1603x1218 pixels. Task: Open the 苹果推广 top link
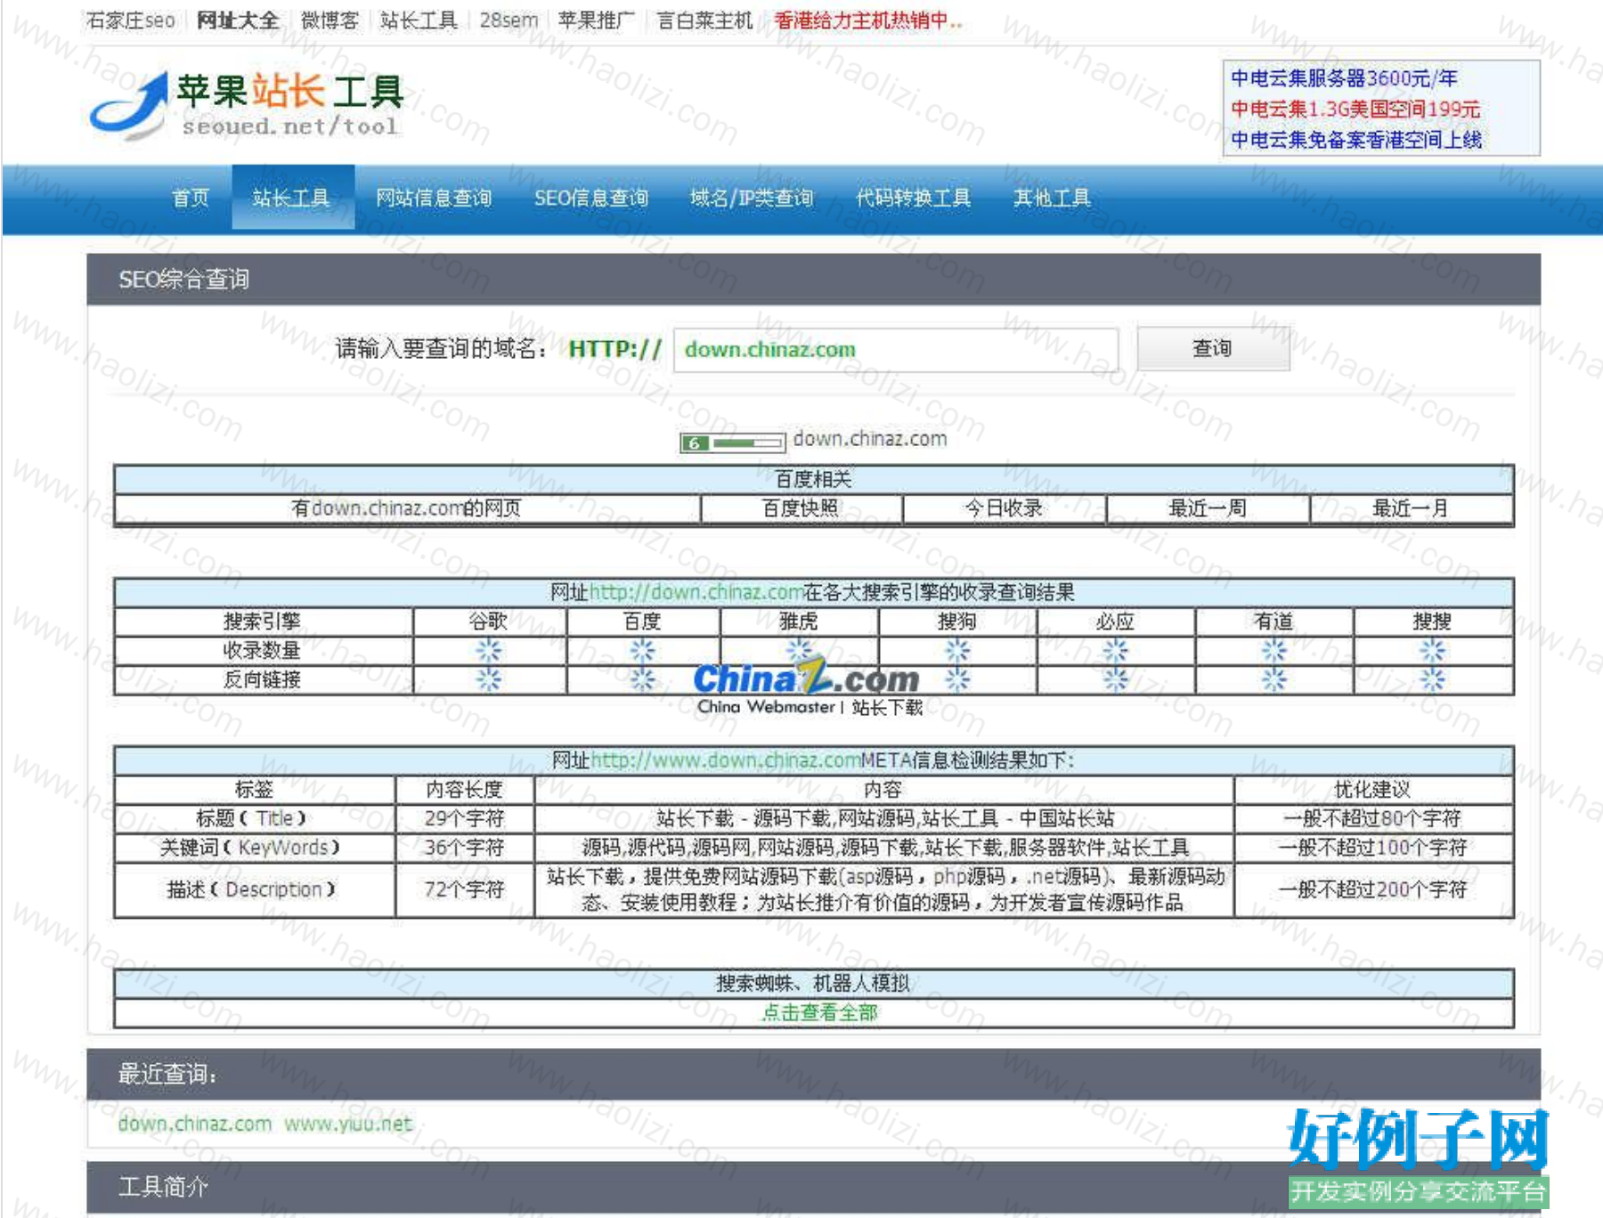click(597, 20)
